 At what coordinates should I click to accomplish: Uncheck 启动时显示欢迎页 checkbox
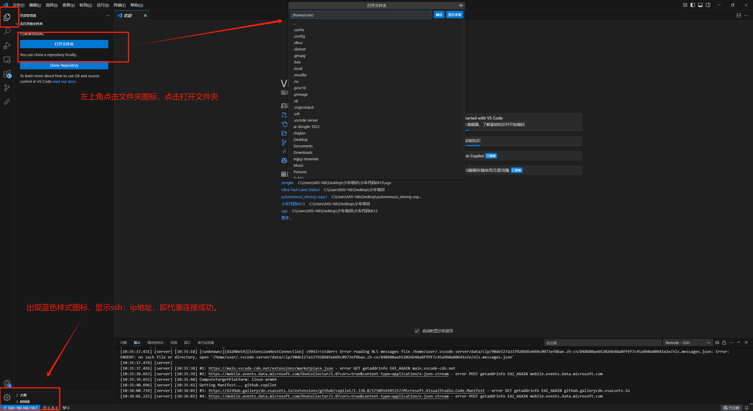pyautogui.click(x=417, y=331)
